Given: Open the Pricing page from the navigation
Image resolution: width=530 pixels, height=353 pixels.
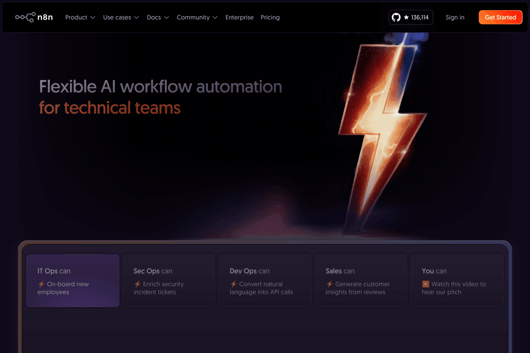Looking at the screenshot, I should coord(270,17).
